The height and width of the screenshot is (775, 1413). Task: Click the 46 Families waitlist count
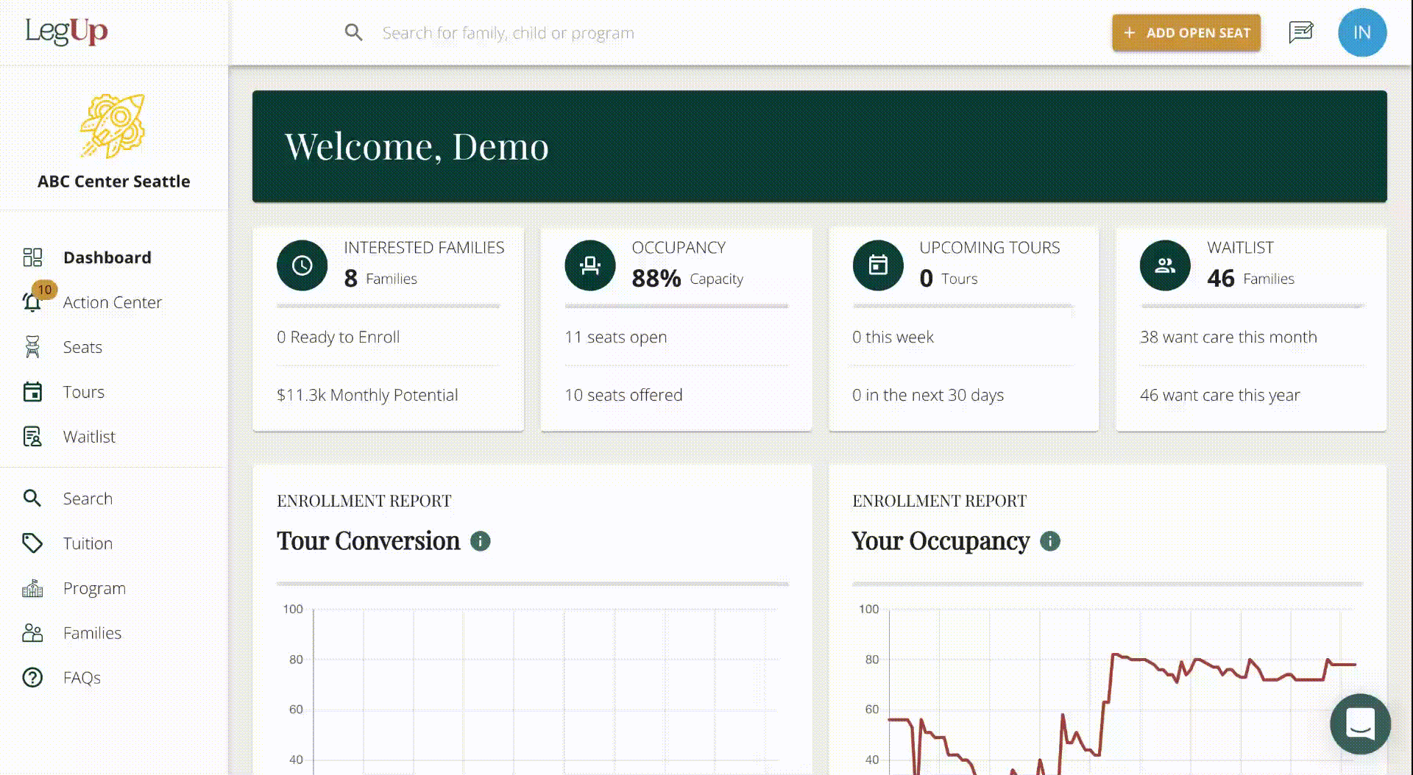click(x=1250, y=278)
